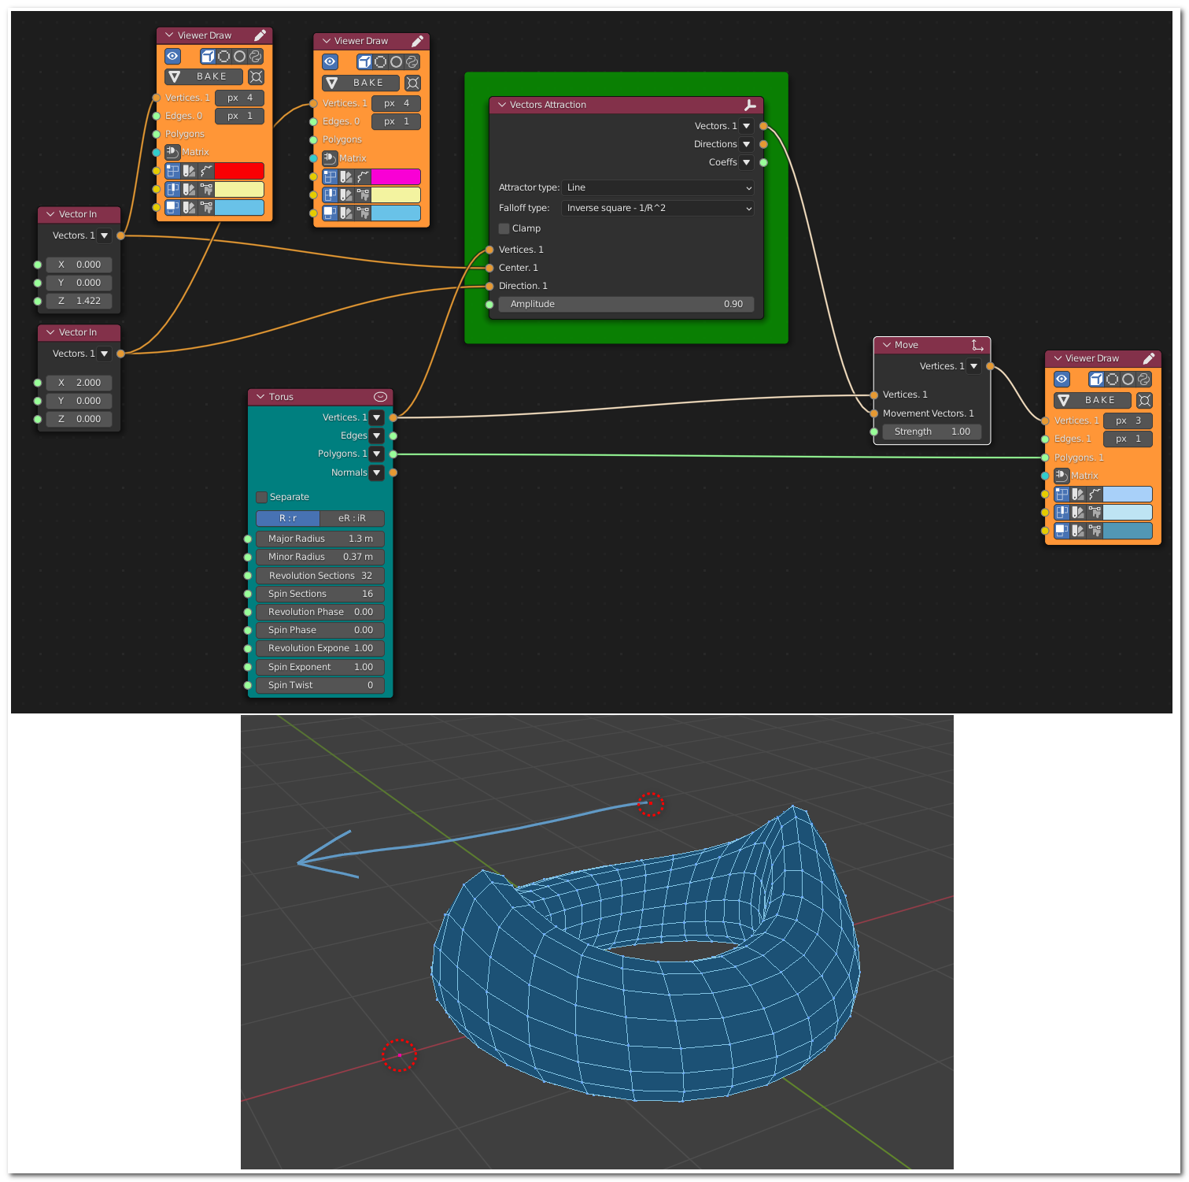The image size is (1189, 1182).
Task: Open the Normals output arrow in the Torus node
Action: click(x=377, y=472)
